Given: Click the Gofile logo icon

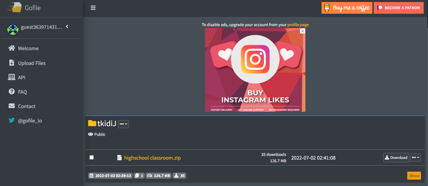Looking at the screenshot, I should coord(14,7).
